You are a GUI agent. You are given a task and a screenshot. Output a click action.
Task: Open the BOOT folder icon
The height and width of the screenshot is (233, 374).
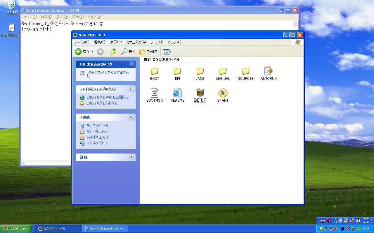click(155, 71)
